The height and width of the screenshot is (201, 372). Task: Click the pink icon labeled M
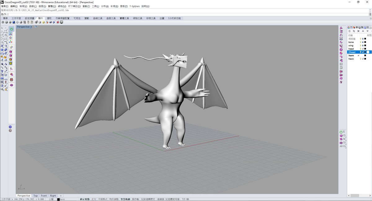[341, 139]
